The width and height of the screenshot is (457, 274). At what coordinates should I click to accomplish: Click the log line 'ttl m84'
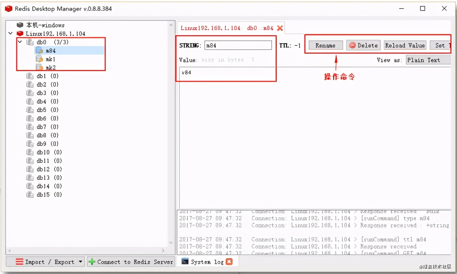(x=303, y=239)
